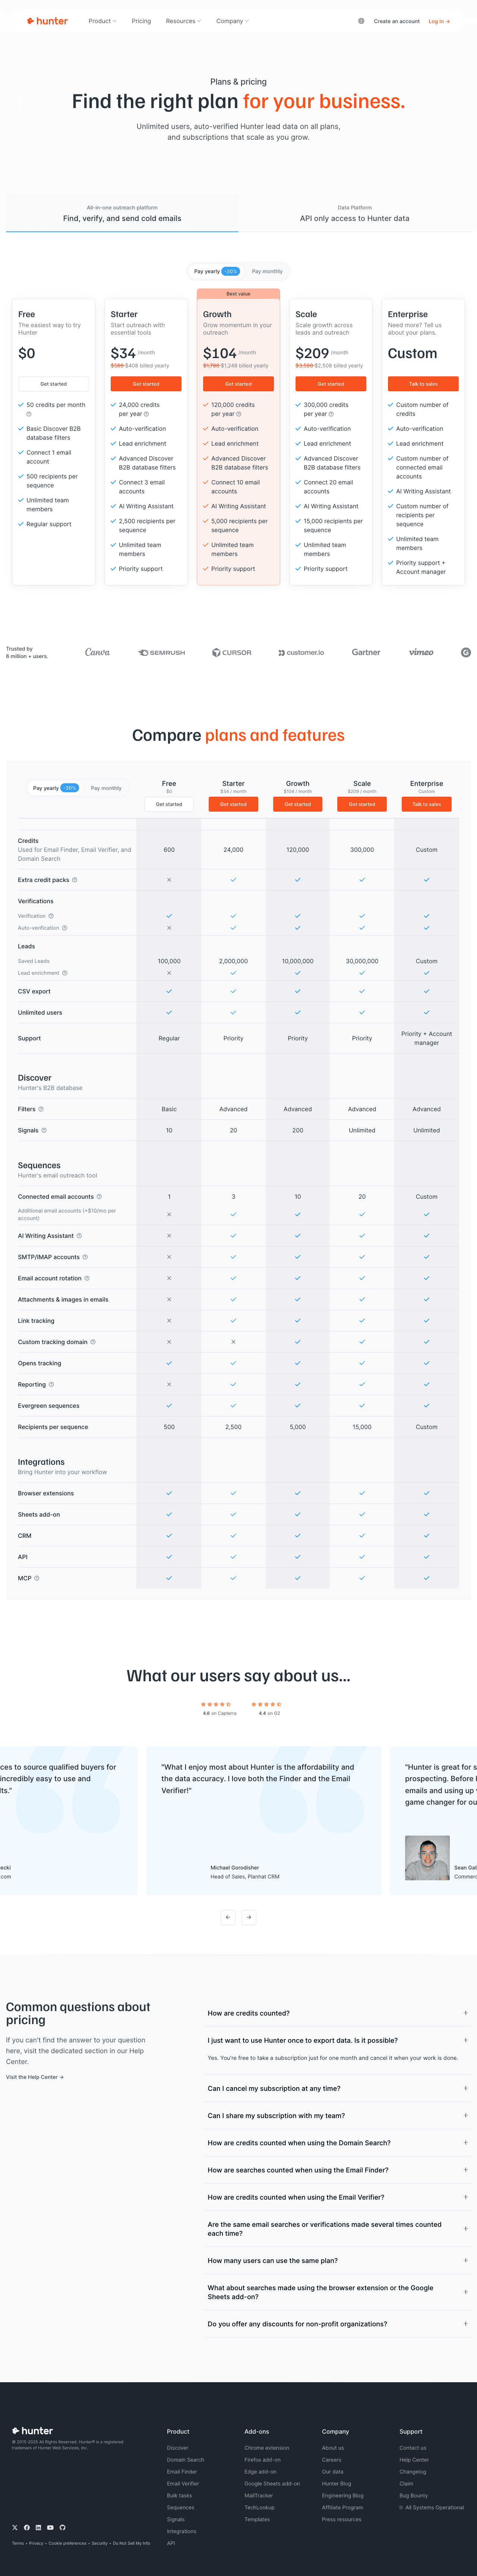Open the Pricing menu item
The image size is (477, 2576).
click(x=141, y=21)
